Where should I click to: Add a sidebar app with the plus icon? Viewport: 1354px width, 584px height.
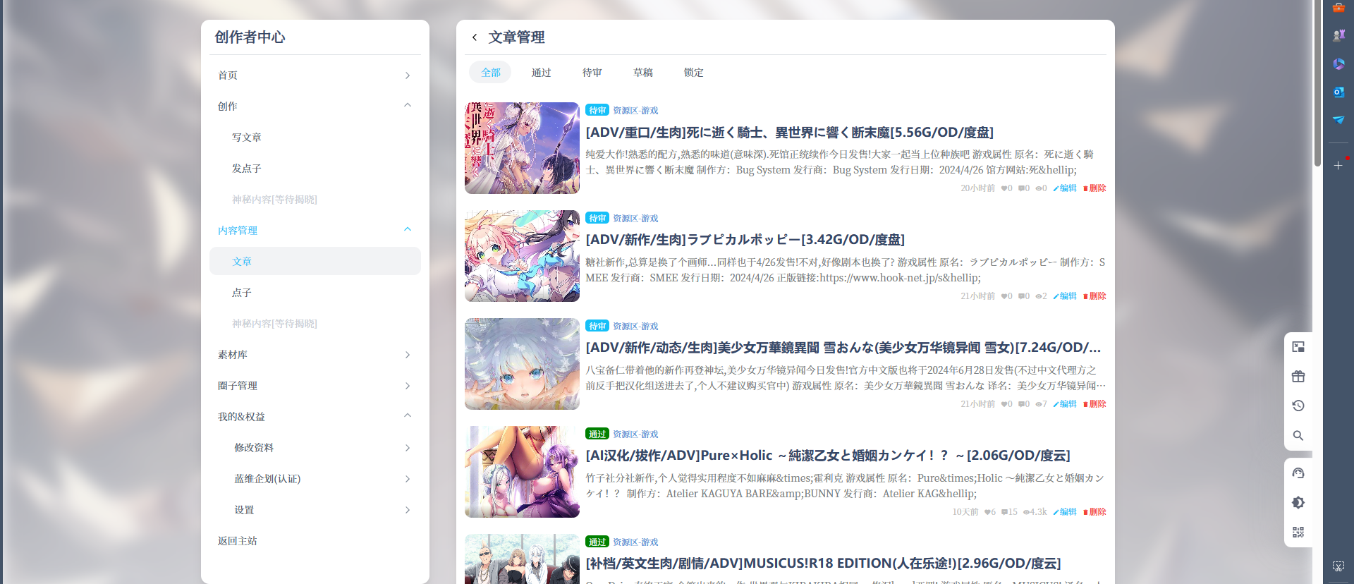coord(1338,166)
